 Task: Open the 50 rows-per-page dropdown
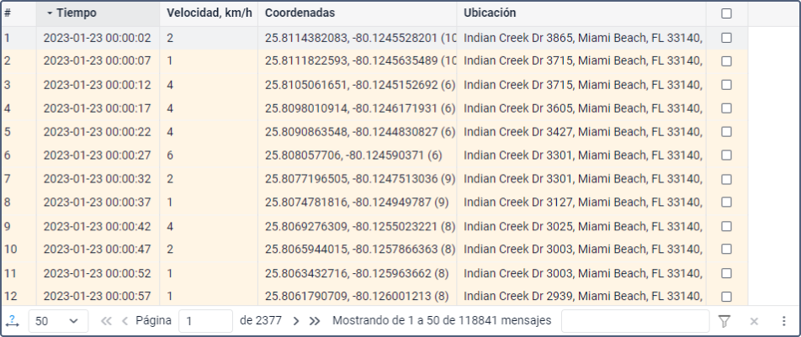click(x=58, y=321)
